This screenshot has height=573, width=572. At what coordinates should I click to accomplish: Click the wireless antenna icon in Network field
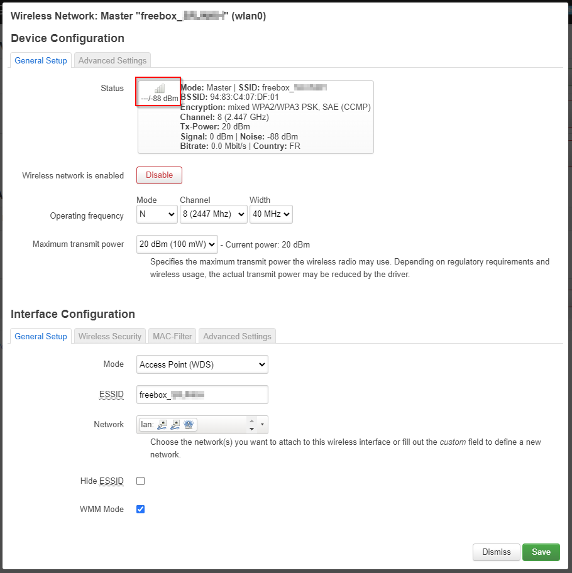[188, 425]
